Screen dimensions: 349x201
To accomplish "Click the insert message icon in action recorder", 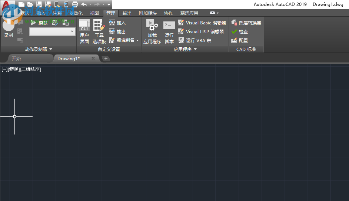I will click(20, 23).
